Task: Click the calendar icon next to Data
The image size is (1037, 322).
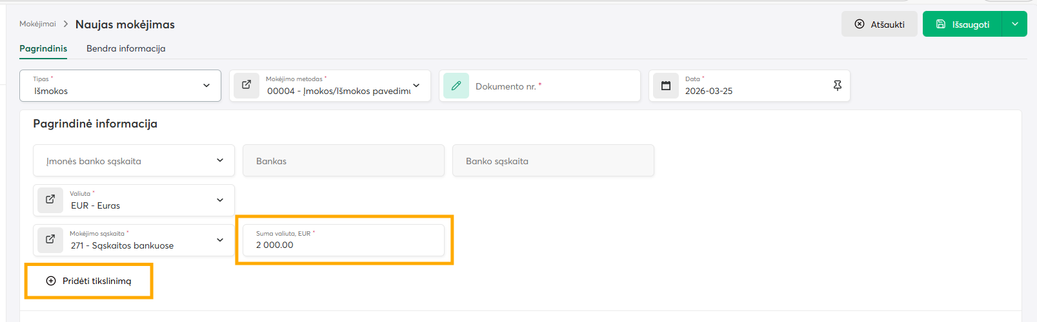Action: pyautogui.click(x=666, y=86)
